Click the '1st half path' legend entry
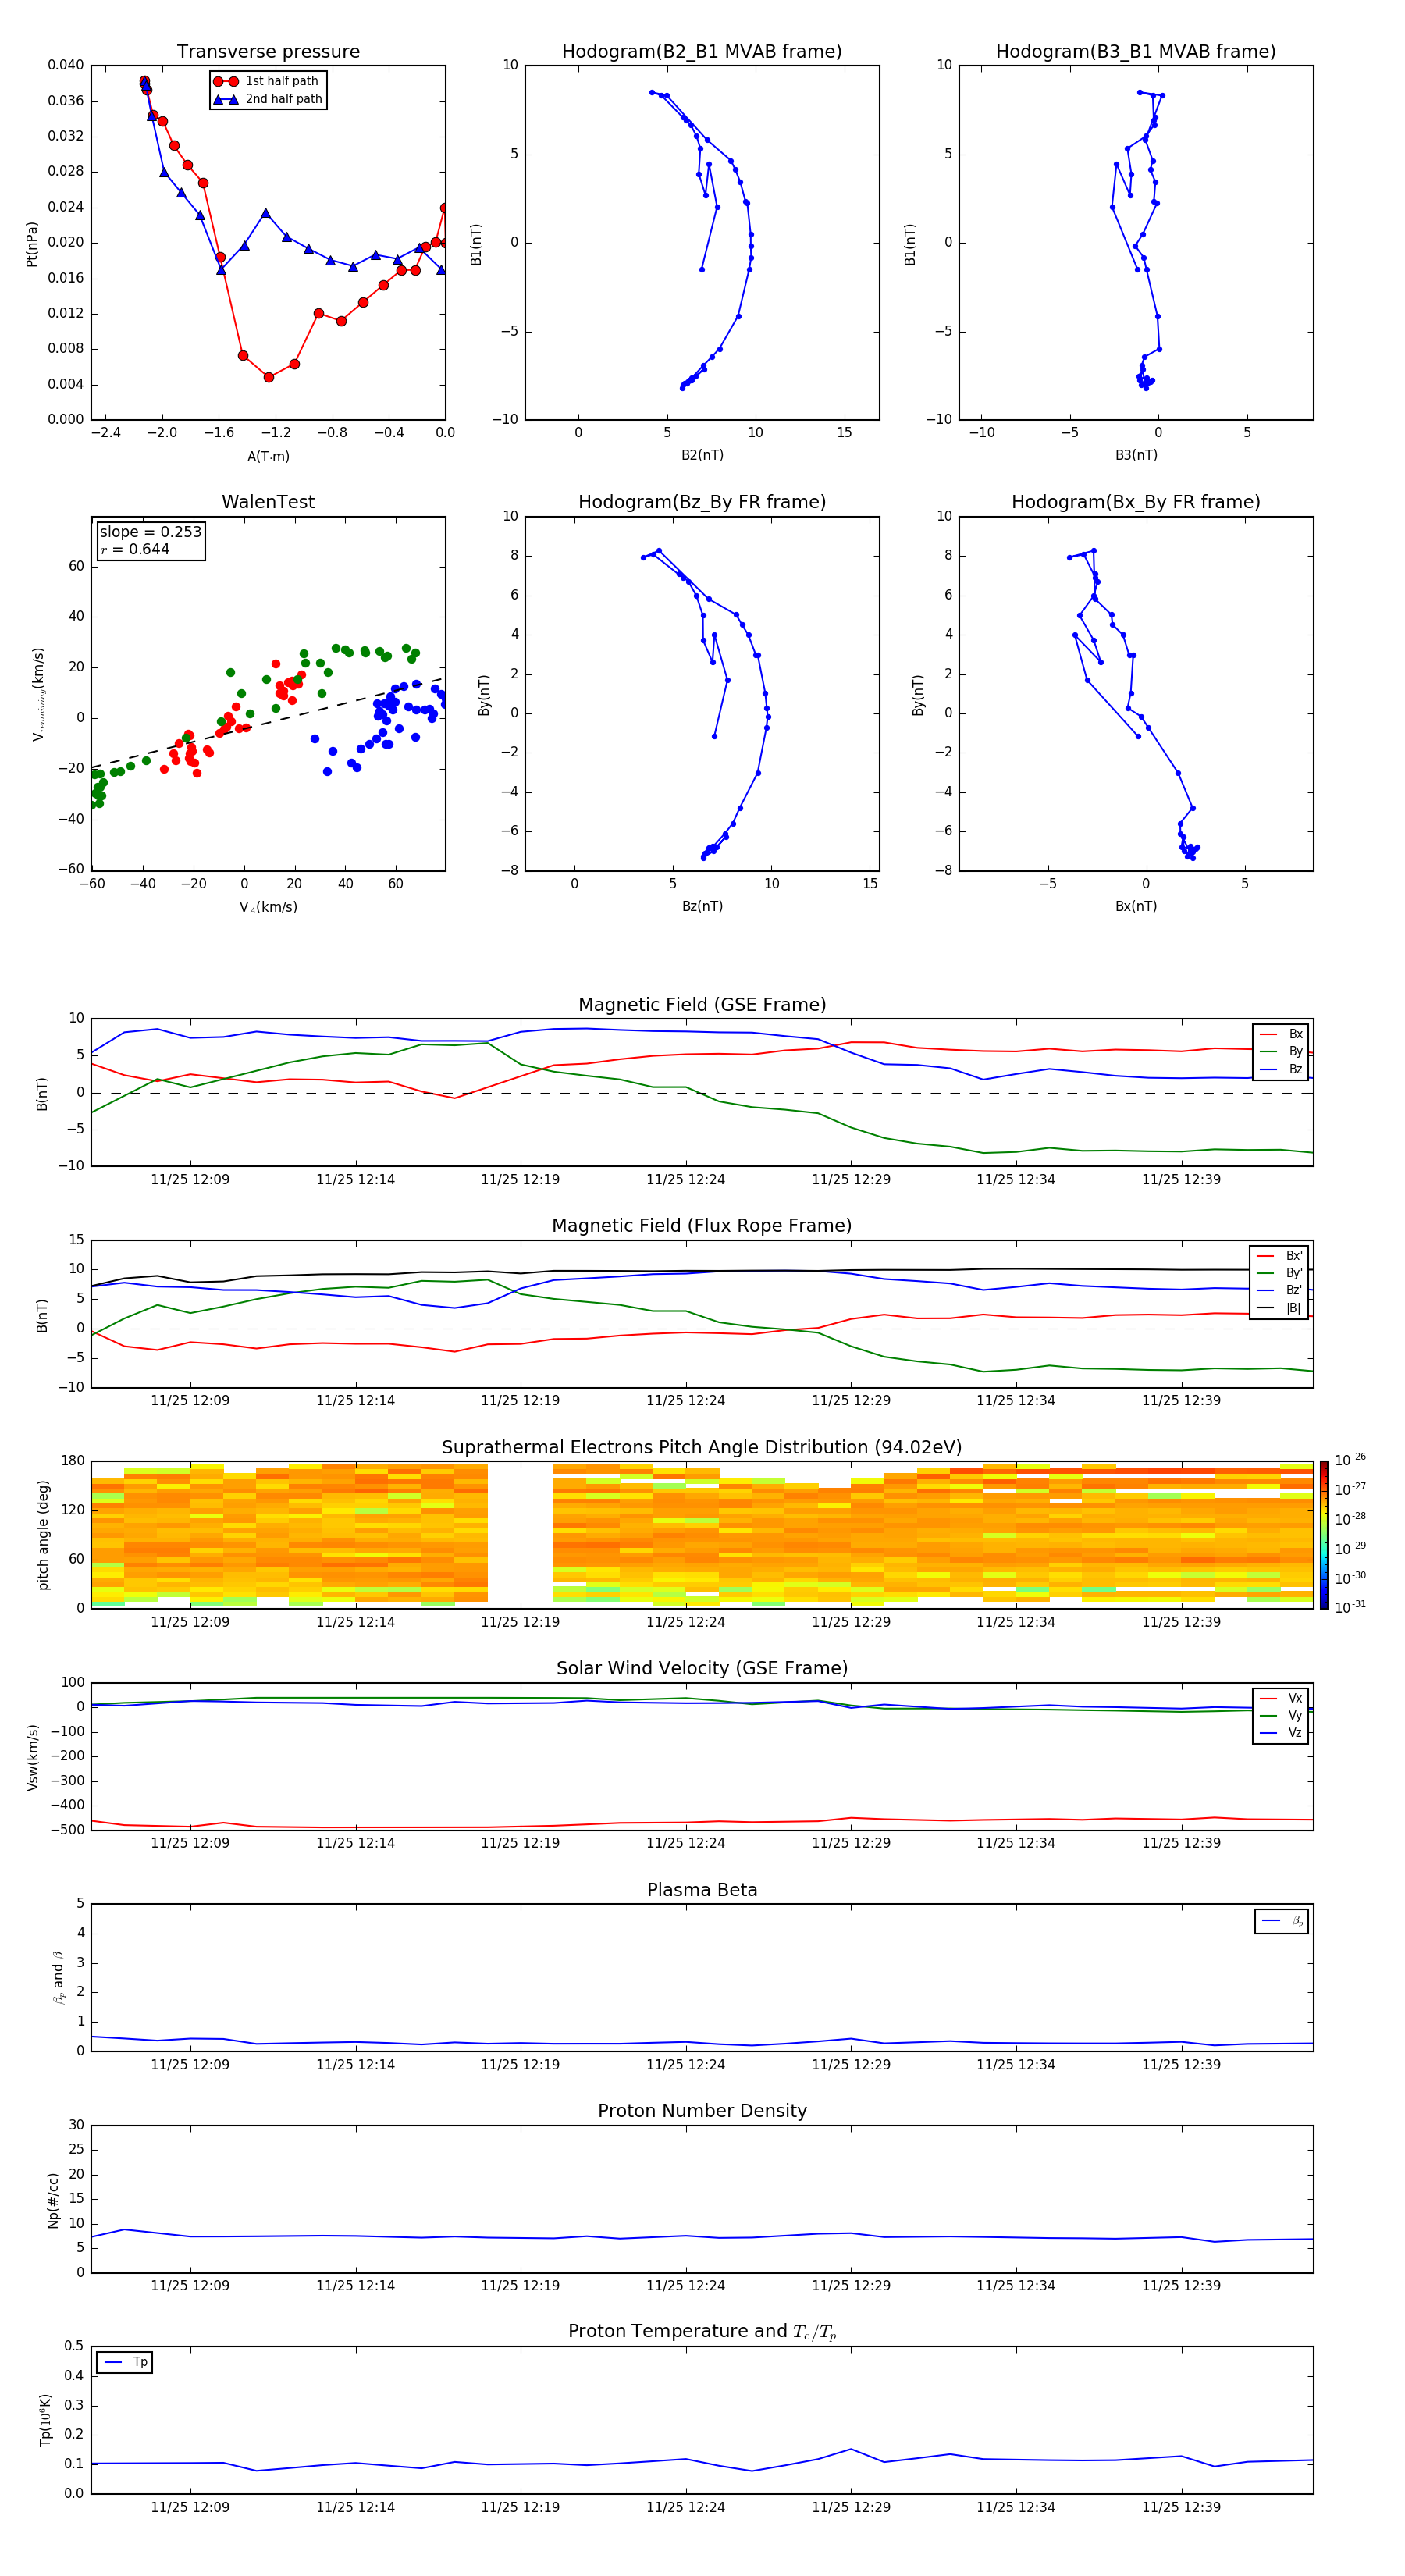The height and width of the screenshot is (2576, 1405). click(x=267, y=81)
